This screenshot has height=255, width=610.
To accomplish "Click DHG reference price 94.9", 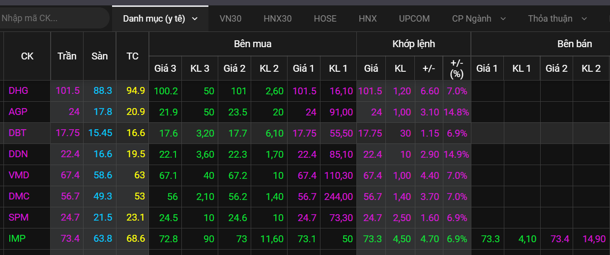I will click(x=135, y=90).
